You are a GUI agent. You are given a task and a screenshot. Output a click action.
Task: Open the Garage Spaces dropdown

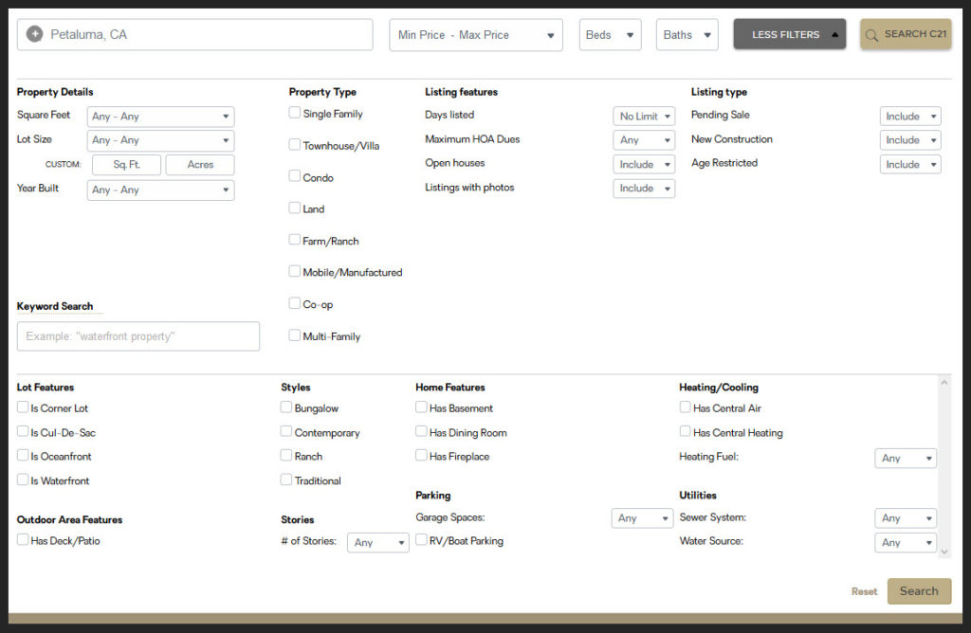[642, 518]
